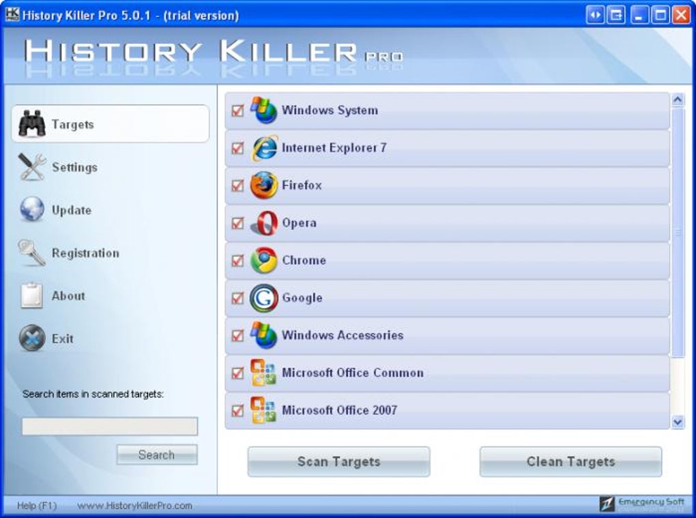Viewport: 696px width, 518px height.
Task: Click the Scan Targets button
Action: (x=338, y=461)
